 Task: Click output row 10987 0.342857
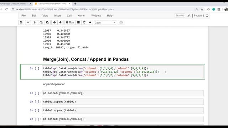coord(56,31)
